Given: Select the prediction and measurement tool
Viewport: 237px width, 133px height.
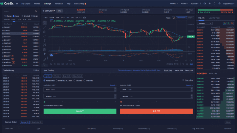Looking at the screenshot, I should tap(45, 50).
